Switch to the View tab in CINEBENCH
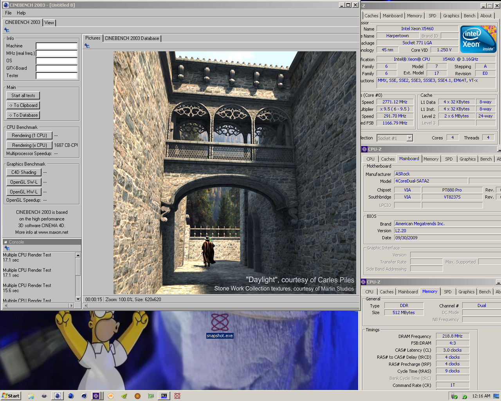Image resolution: width=501 pixels, height=401 pixels. click(49, 23)
